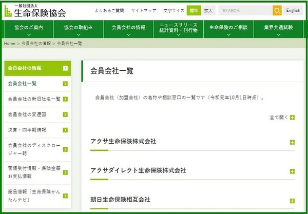Screen dimensions: 308x214
Task: Open 生命保険のご相談 dropdown menu
Action: 228,29
